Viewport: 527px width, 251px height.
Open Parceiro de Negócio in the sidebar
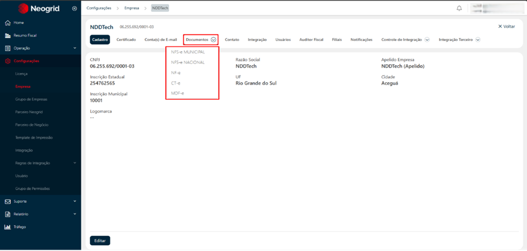pyautogui.click(x=32, y=125)
